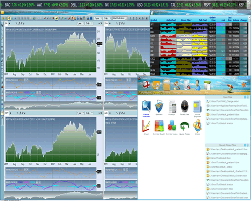This screenshot has height=201, width=251.
Task: Click the document-with-tools Settings banner icon
Action: pyautogui.click(x=187, y=85)
